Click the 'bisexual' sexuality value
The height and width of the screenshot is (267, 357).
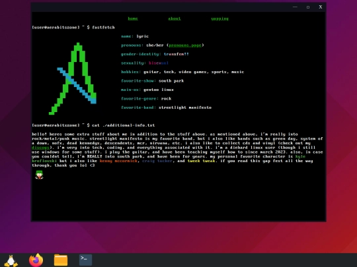(x=159, y=63)
